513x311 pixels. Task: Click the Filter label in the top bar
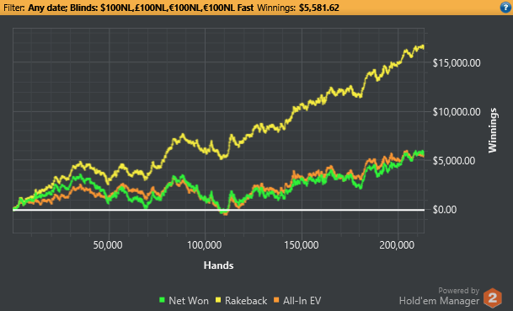click(14, 8)
